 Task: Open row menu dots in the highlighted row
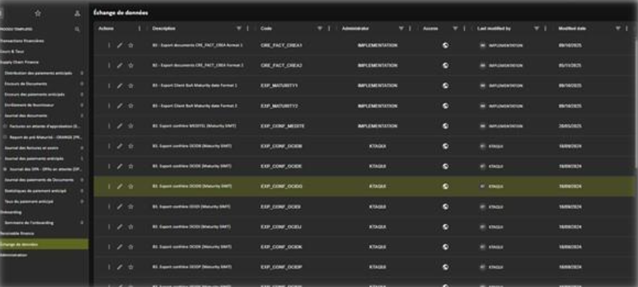click(109, 186)
